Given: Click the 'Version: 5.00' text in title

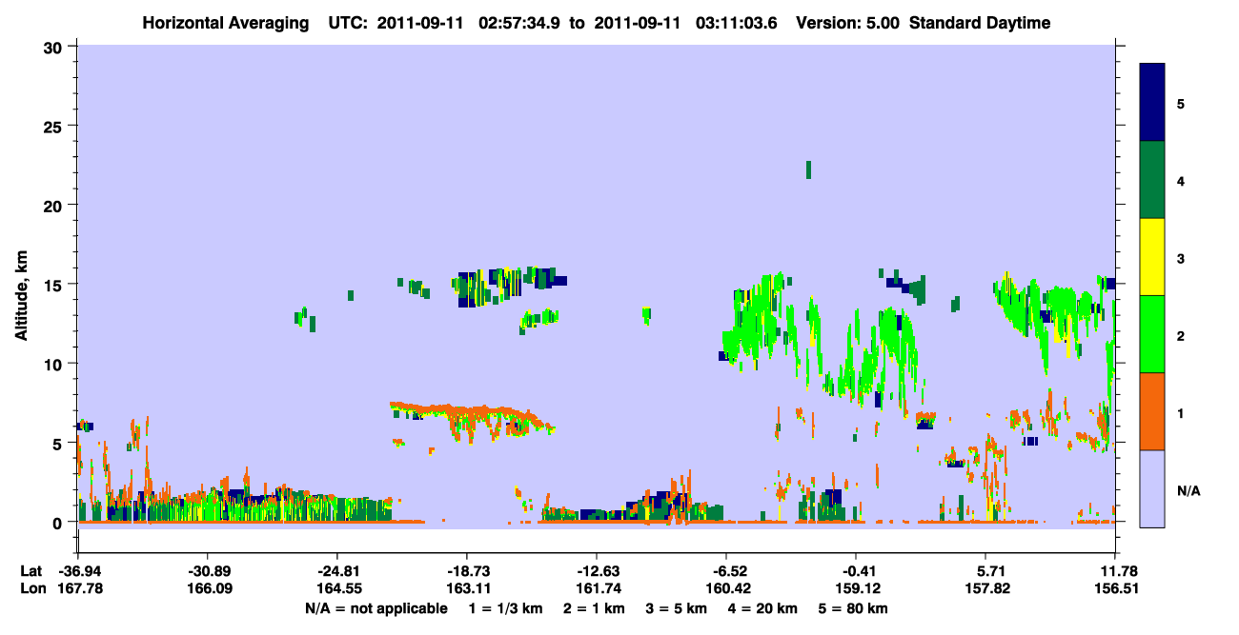Looking at the screenshot, I should 849,23.
